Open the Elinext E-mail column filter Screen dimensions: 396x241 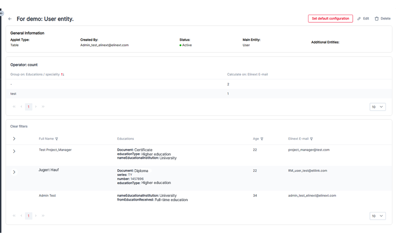[311, 139]
